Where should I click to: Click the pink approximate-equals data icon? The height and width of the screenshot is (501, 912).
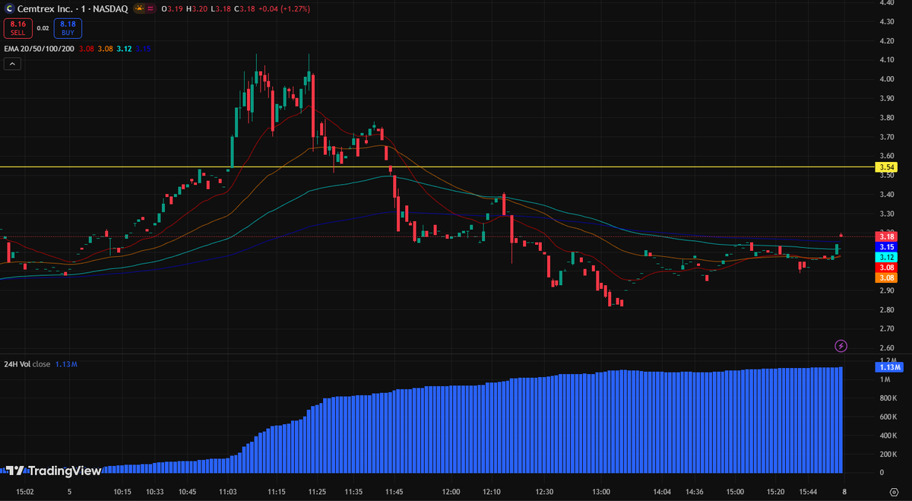click(x=151, y=8)
